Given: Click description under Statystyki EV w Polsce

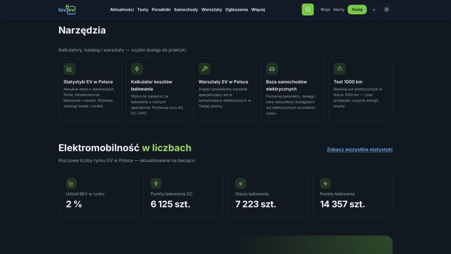Looking at the screenshot, I should click(89, 98).
